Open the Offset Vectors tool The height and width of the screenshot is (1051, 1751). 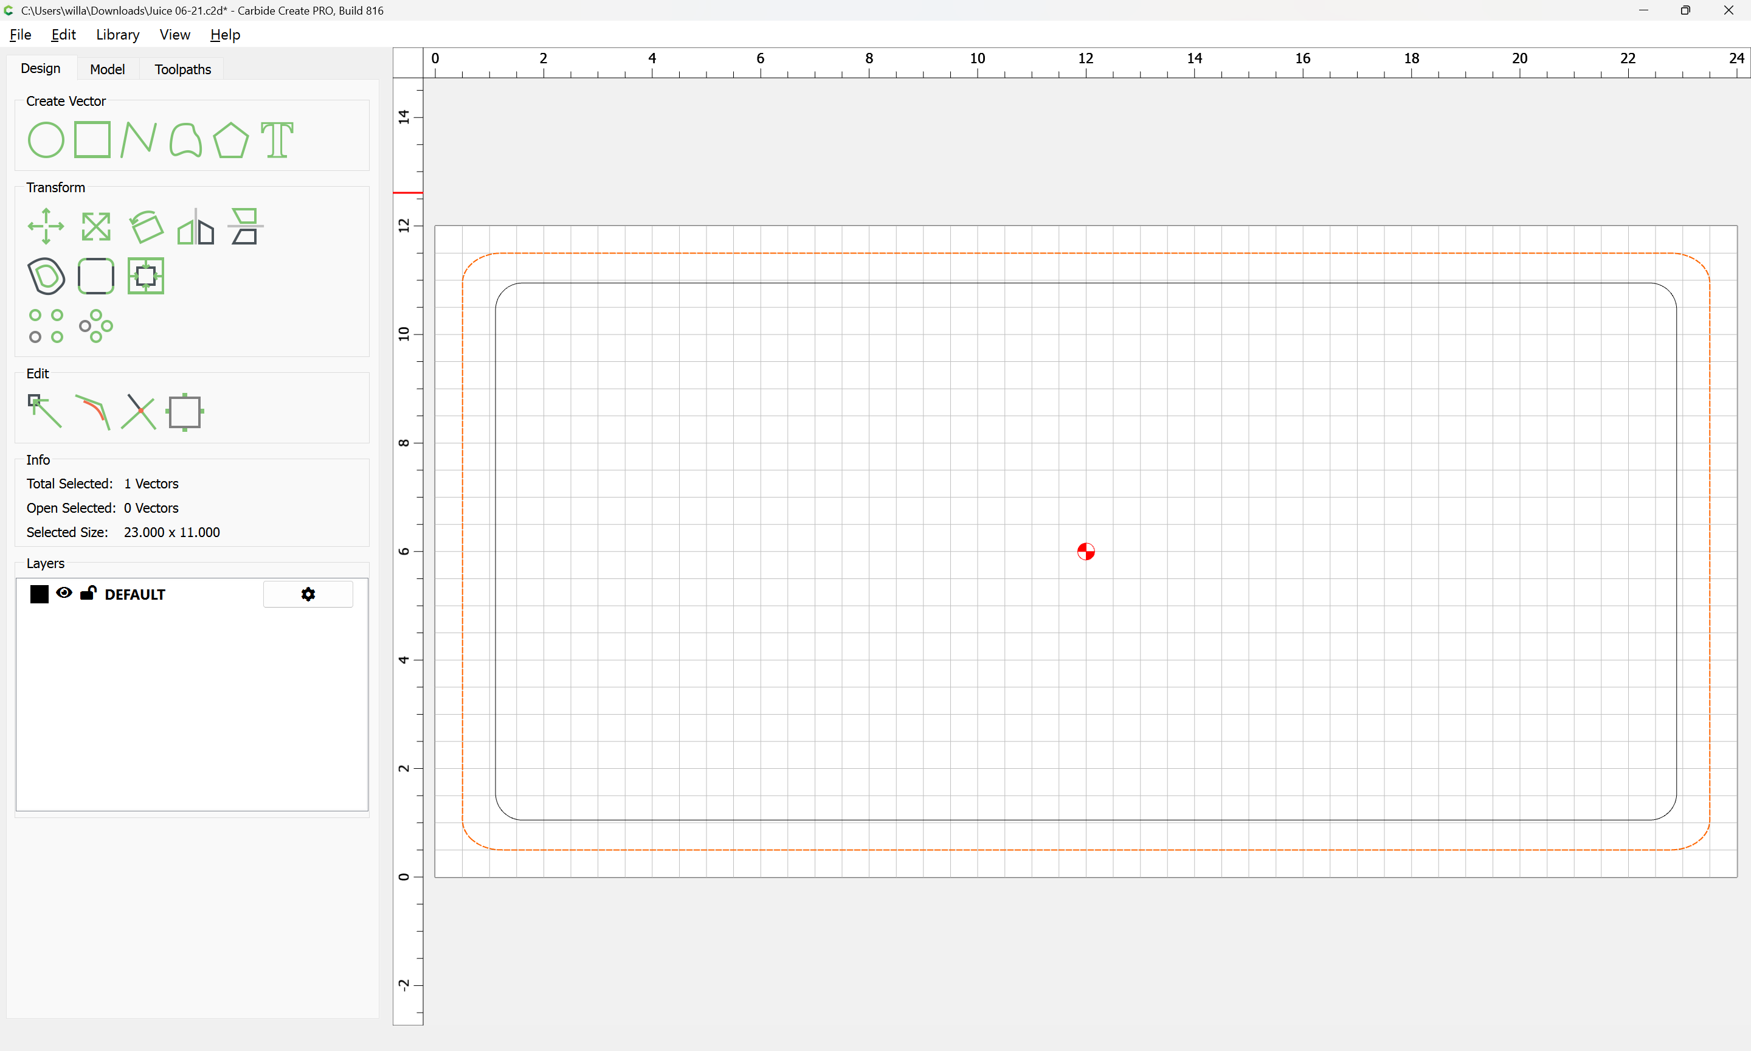(x=46, y=276)
